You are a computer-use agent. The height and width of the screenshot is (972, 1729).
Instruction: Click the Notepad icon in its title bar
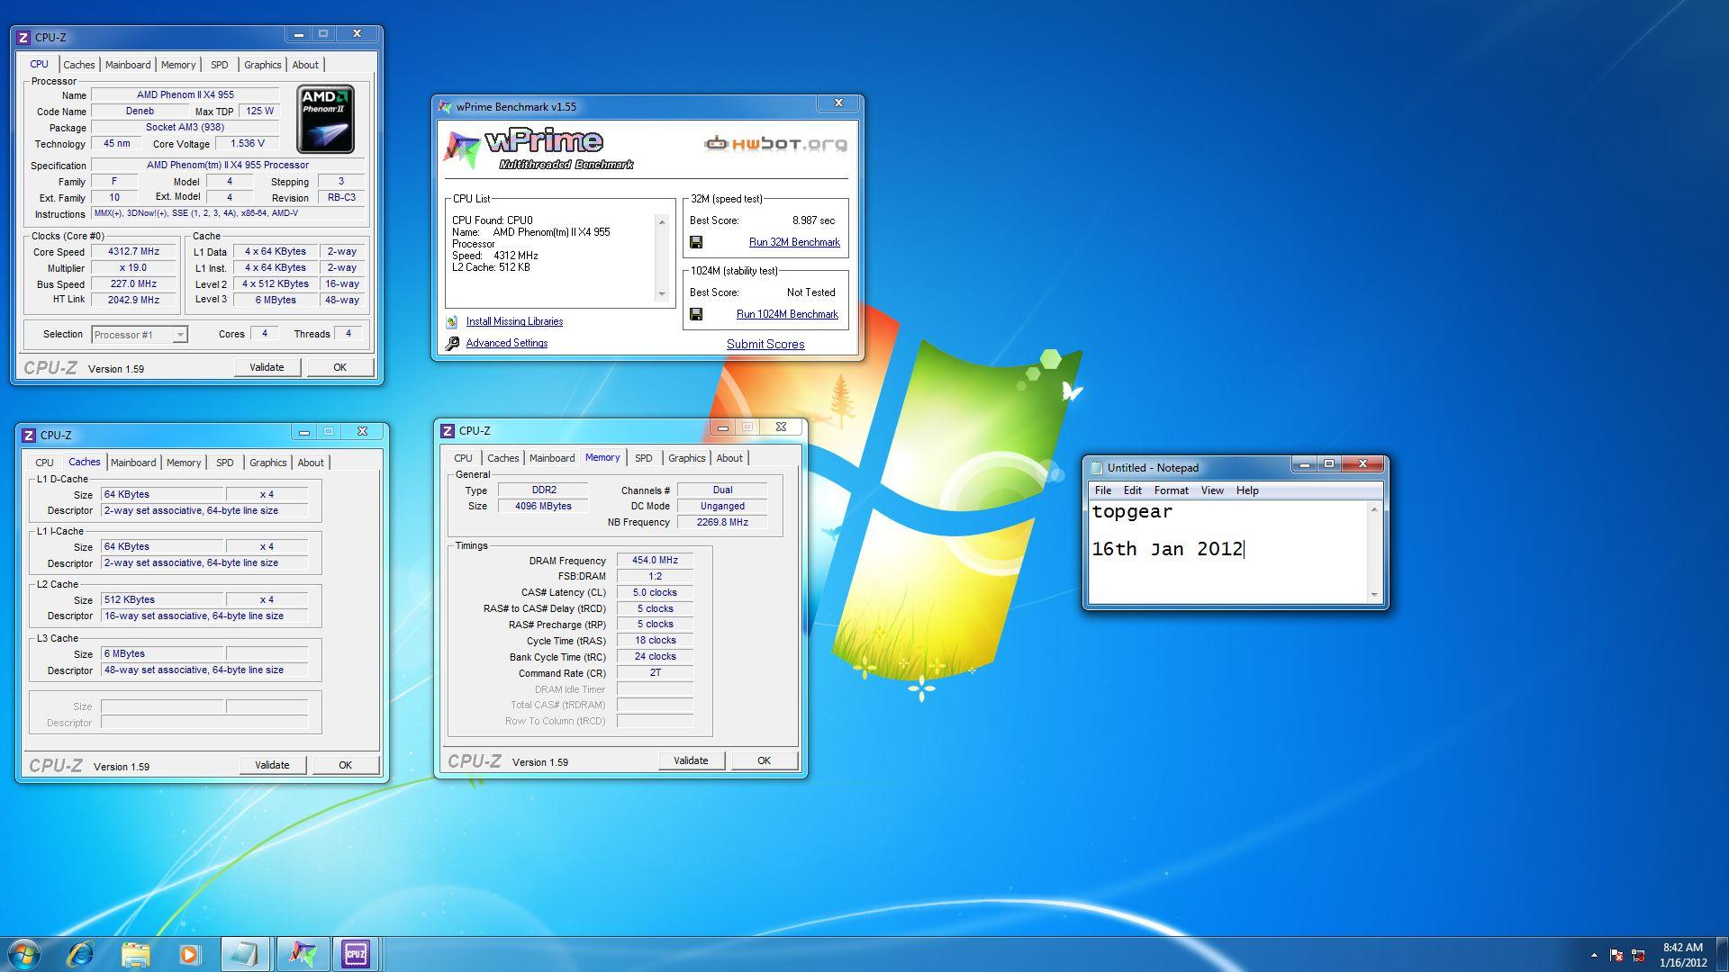tap(1096, 467)
